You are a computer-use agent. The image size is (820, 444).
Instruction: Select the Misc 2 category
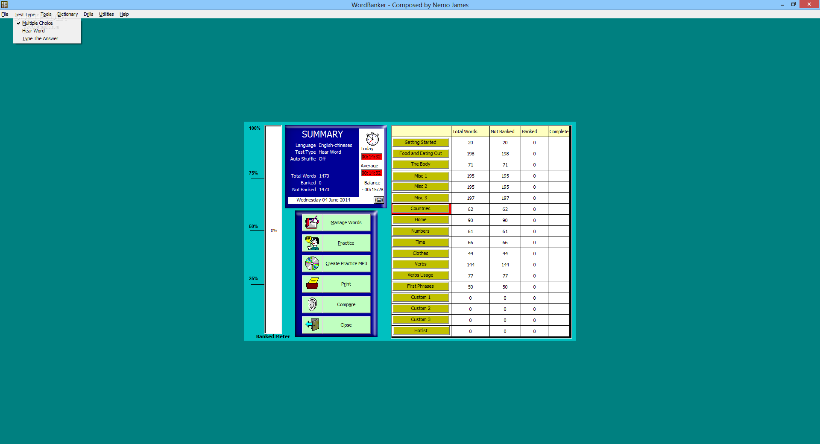point(421,186)
